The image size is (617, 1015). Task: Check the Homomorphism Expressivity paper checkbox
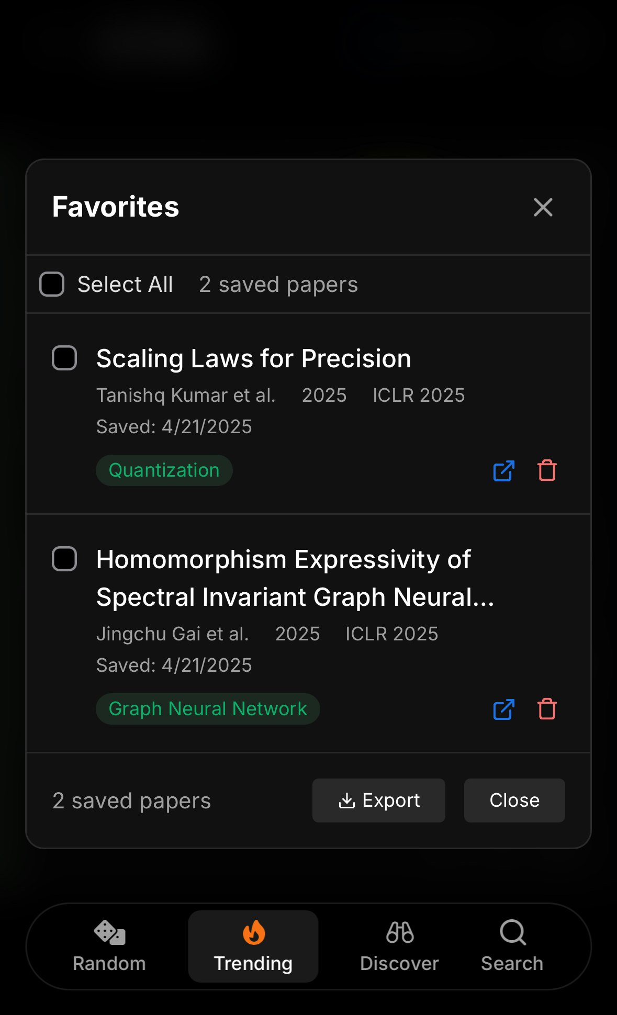tap(64, 559)
